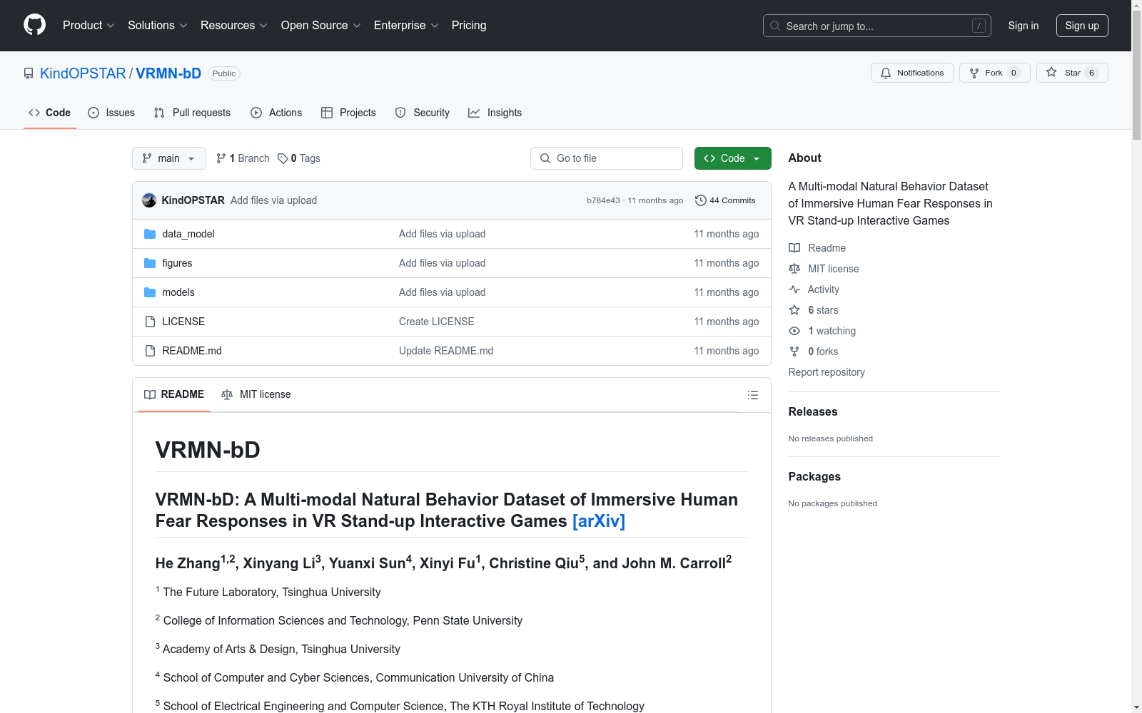The width and height of the screenshot is (1142, 713).
Task: Open the Pull requests tab
Action: pos(192,113)
